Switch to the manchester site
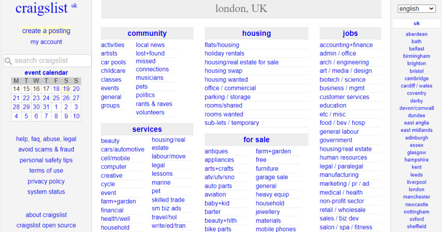Viewport: 442px width, 232px height. click(x=417, y=197)
